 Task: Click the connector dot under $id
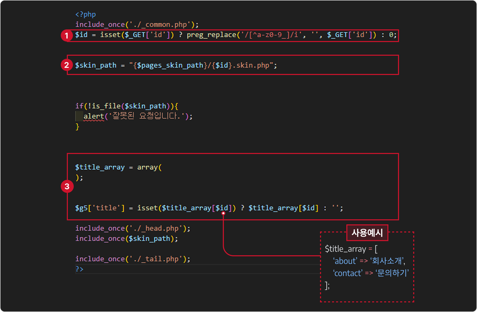pyautogui.click(x=223, y=213)
